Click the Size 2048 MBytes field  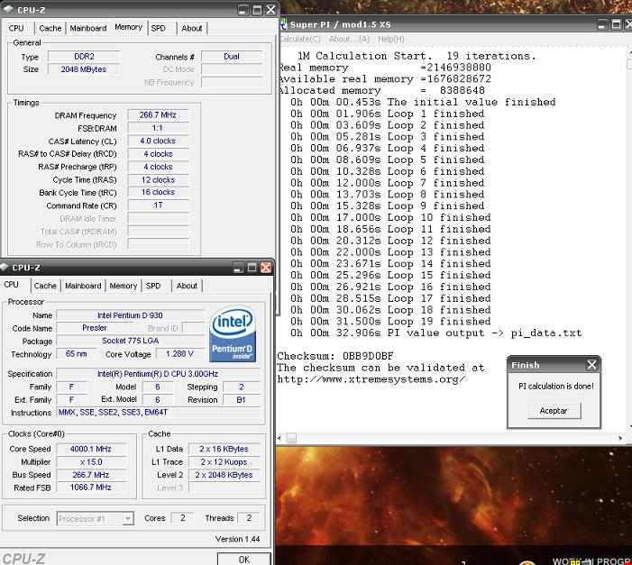tap(84, 69)
